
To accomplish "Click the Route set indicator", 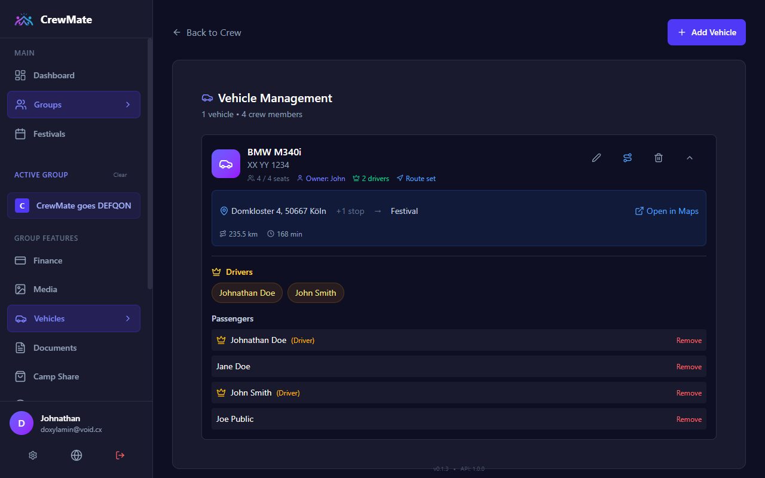I will (416, 179).
